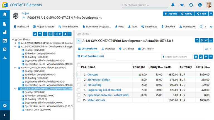Open the Team tab
This screenshot has height=120, width=214.
133,27
